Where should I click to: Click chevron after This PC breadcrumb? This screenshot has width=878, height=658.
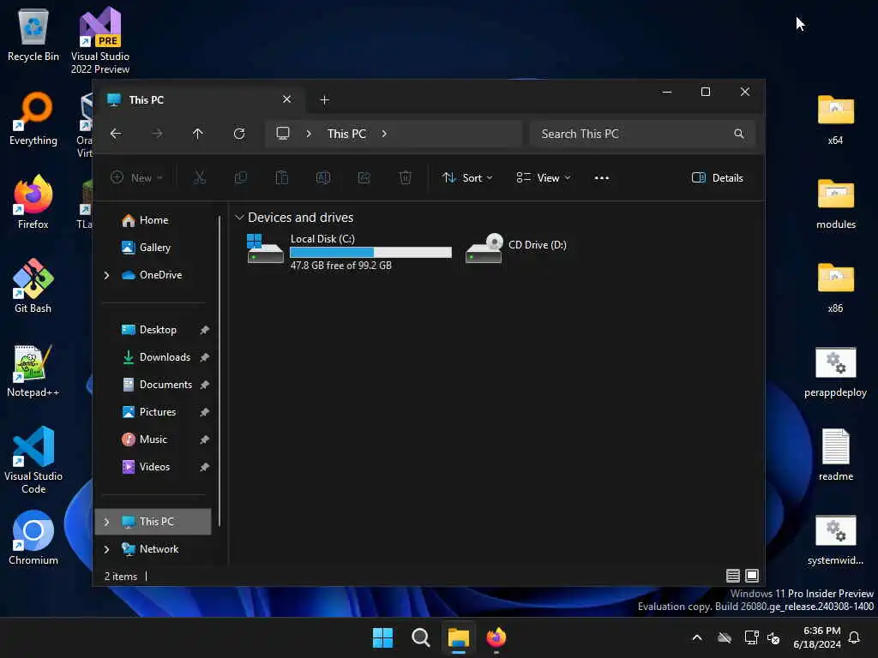[x=384, y=134]
